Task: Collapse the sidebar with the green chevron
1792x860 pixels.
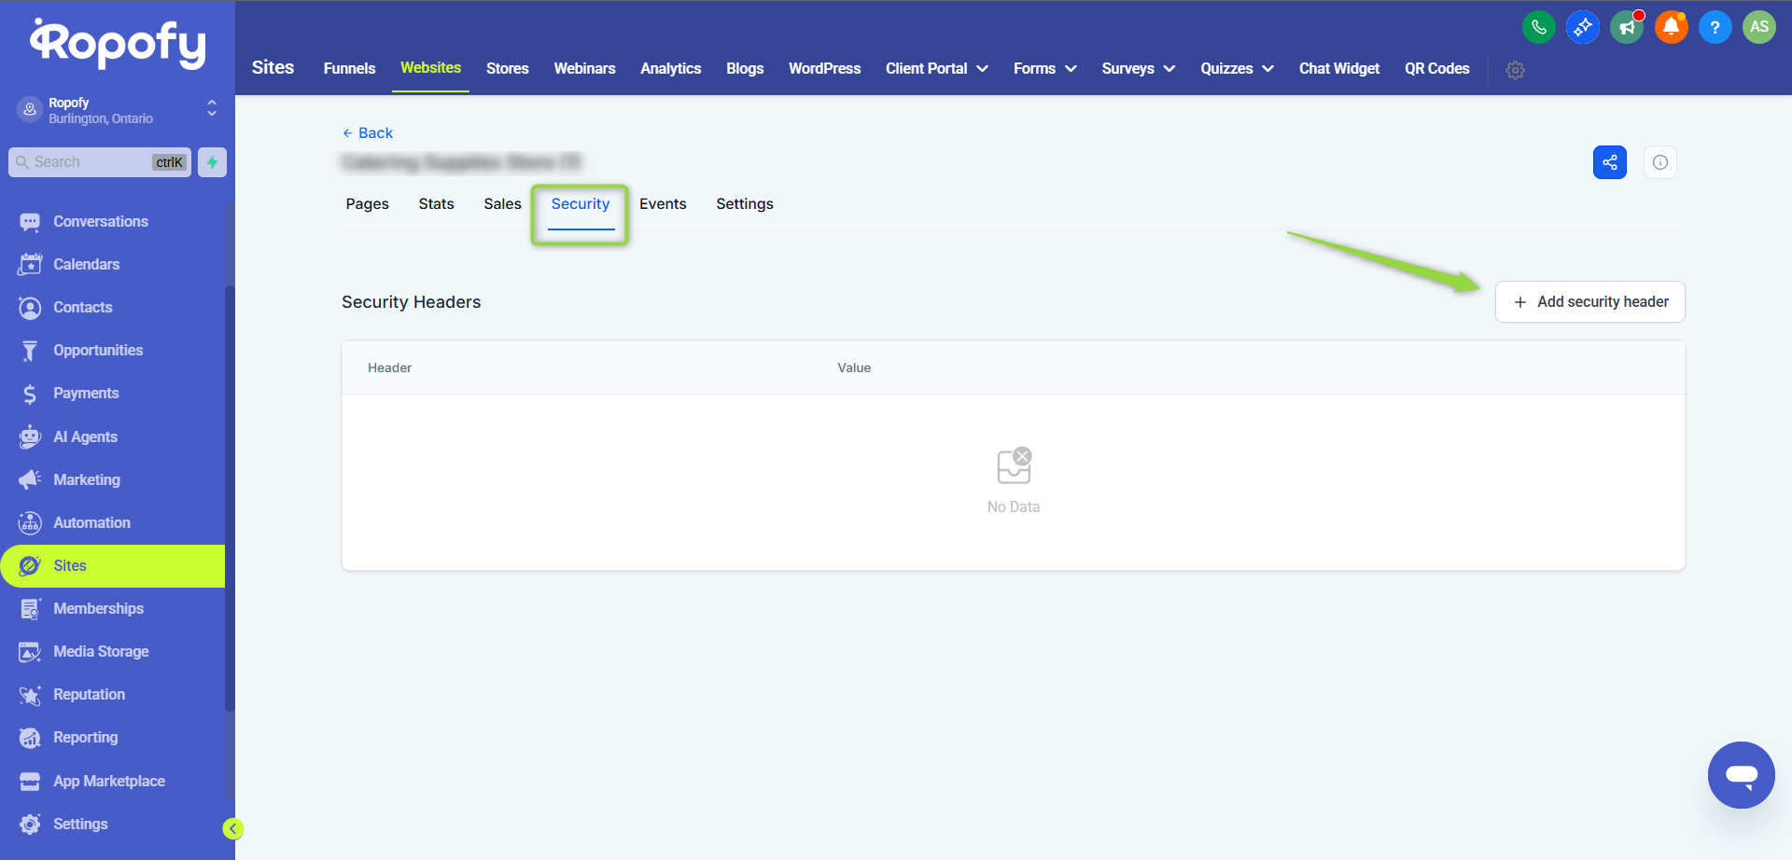Action: click(x=232, y=828)
